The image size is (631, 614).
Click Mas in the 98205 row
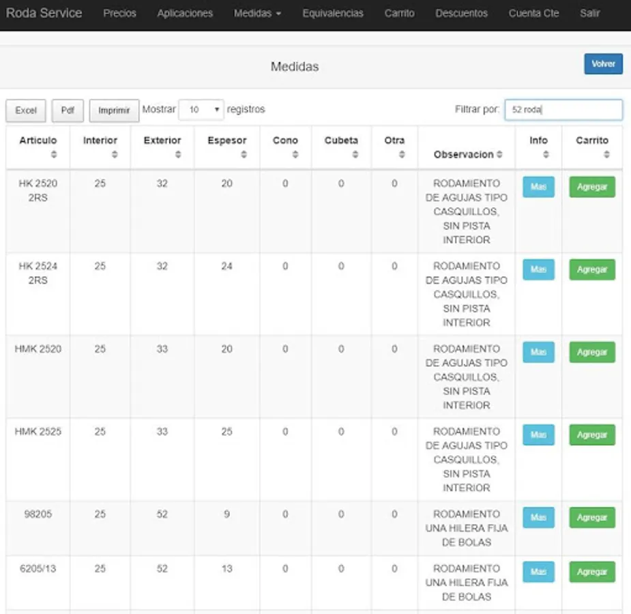(538, 517)
